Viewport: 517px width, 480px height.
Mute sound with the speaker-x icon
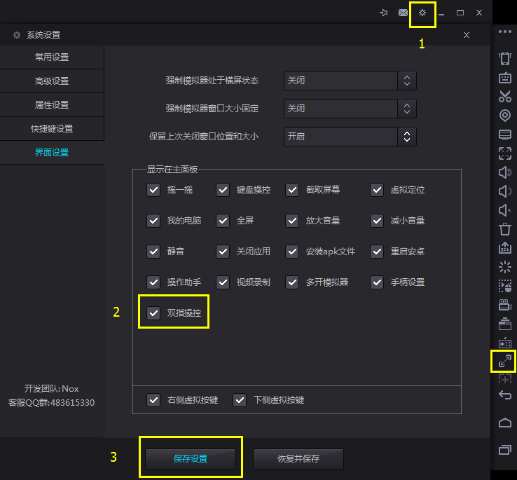coord(505,210)
